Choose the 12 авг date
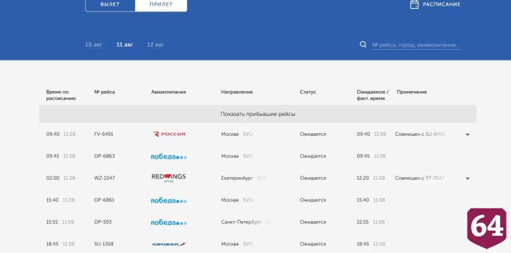511x253 pixels. (x=155, y=45)
